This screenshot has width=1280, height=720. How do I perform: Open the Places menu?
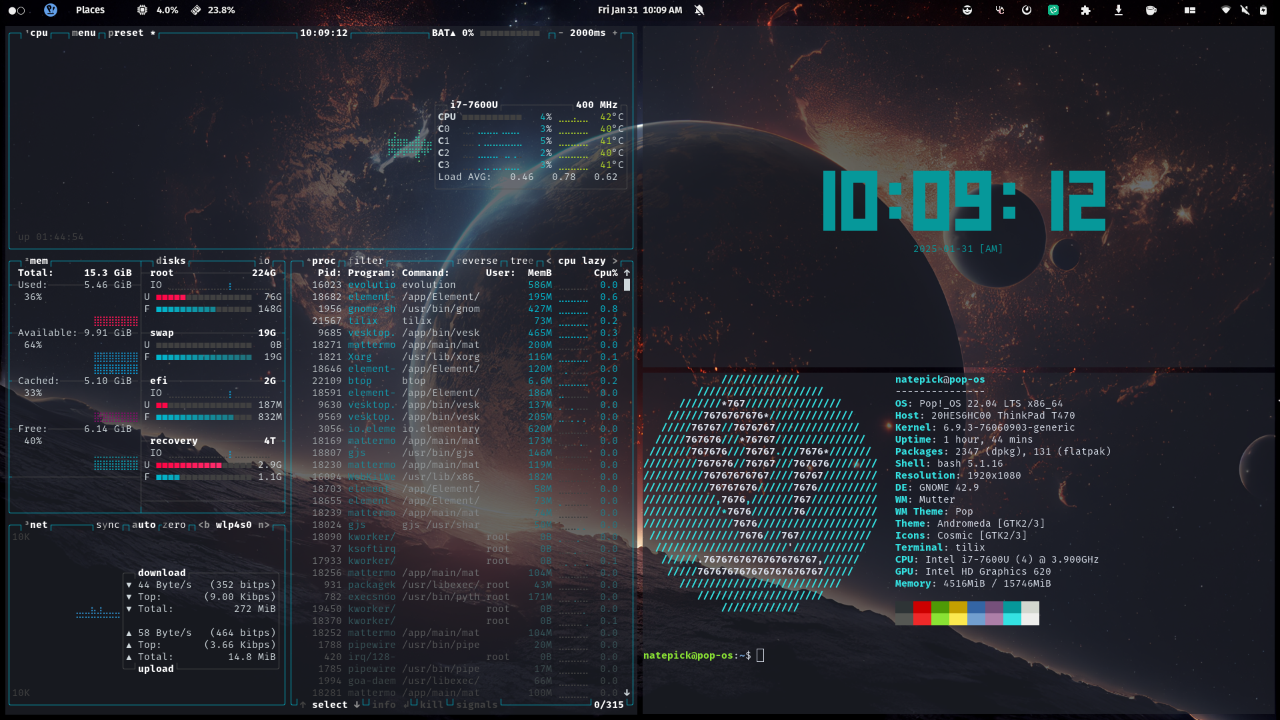90,10
